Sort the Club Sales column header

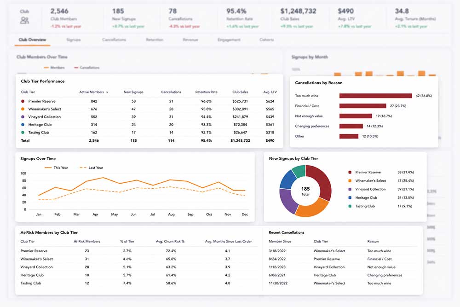pyautogui.click(x=240, y=92)
